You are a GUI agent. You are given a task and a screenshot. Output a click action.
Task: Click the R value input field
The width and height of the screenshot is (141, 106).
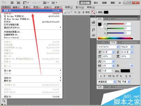click(x=128, y=24)
